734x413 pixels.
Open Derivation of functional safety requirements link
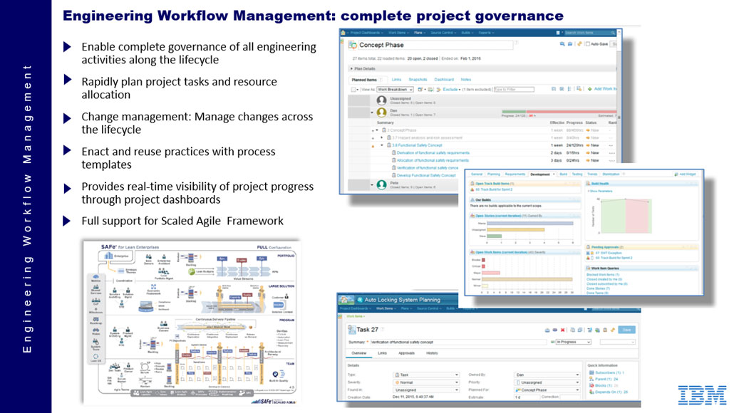[x=433, y=153]
